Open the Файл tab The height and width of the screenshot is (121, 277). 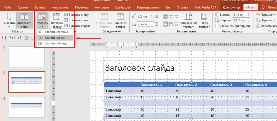[7, 7]
